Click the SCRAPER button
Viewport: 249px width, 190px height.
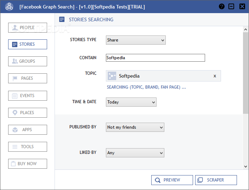[x=216, y=180]
